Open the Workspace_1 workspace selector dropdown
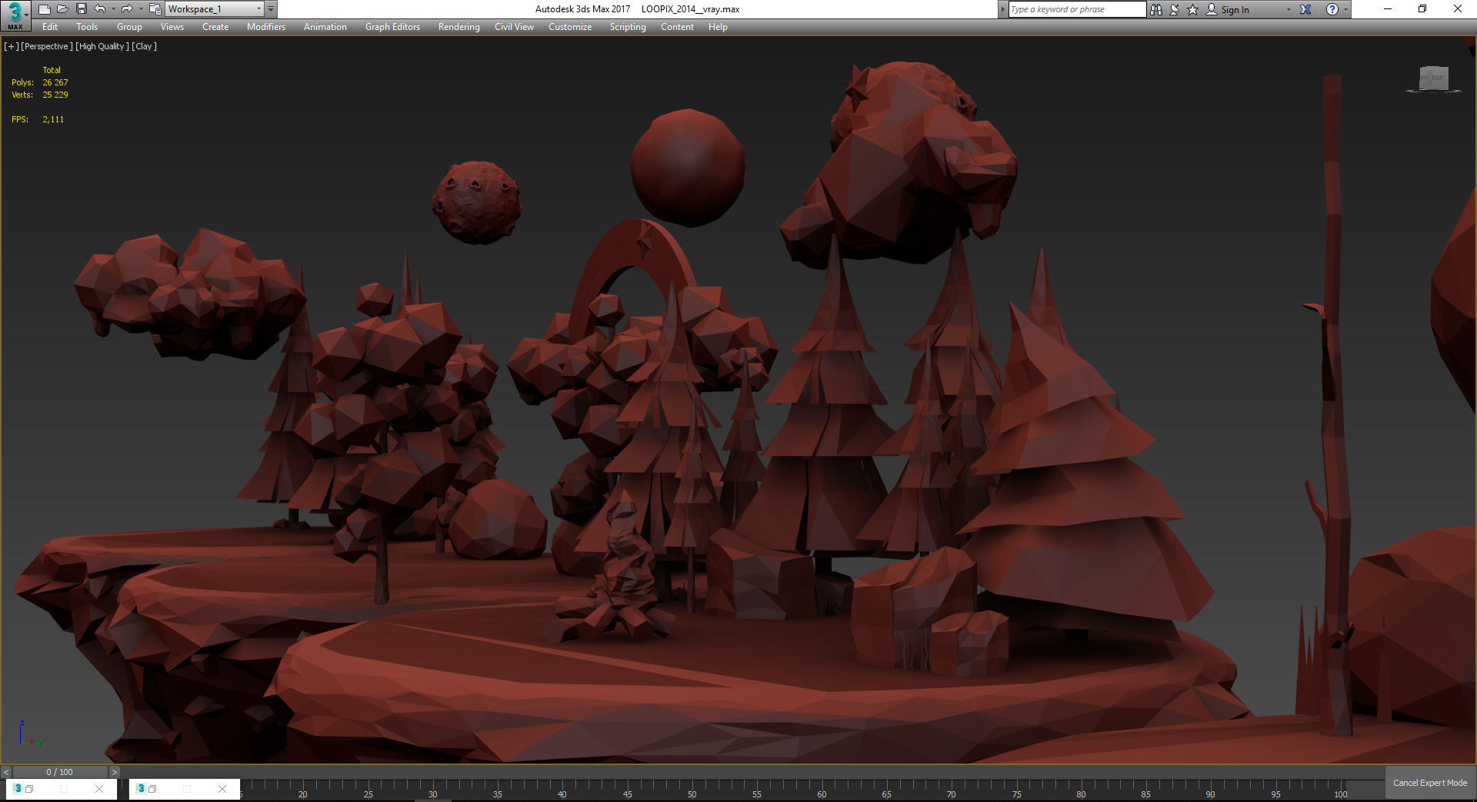Image resolution: width=1477 pixels, height=802 pixels. click(x=215, y=9)
